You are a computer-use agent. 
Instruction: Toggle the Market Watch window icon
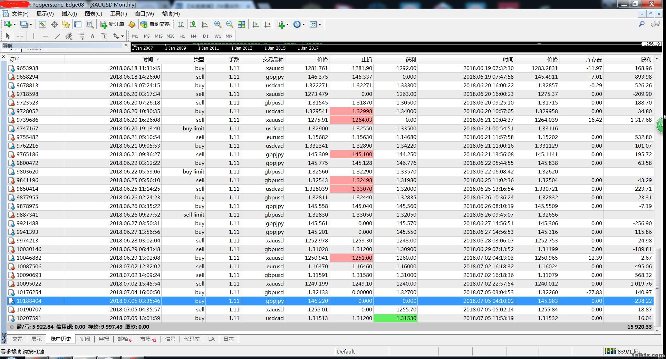coord(42,24)
